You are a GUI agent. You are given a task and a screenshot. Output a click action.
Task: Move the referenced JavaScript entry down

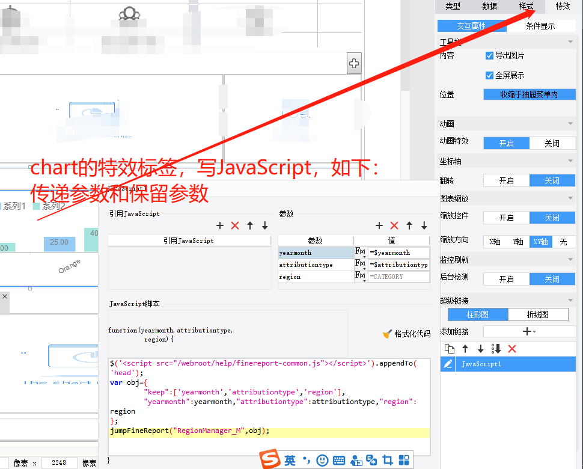tap(264, 225)
